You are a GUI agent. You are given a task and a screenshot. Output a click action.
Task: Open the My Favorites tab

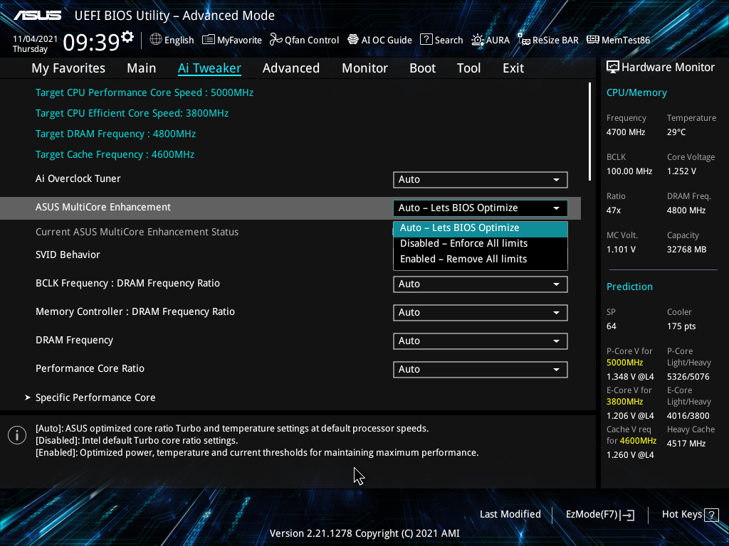(68, 68)
